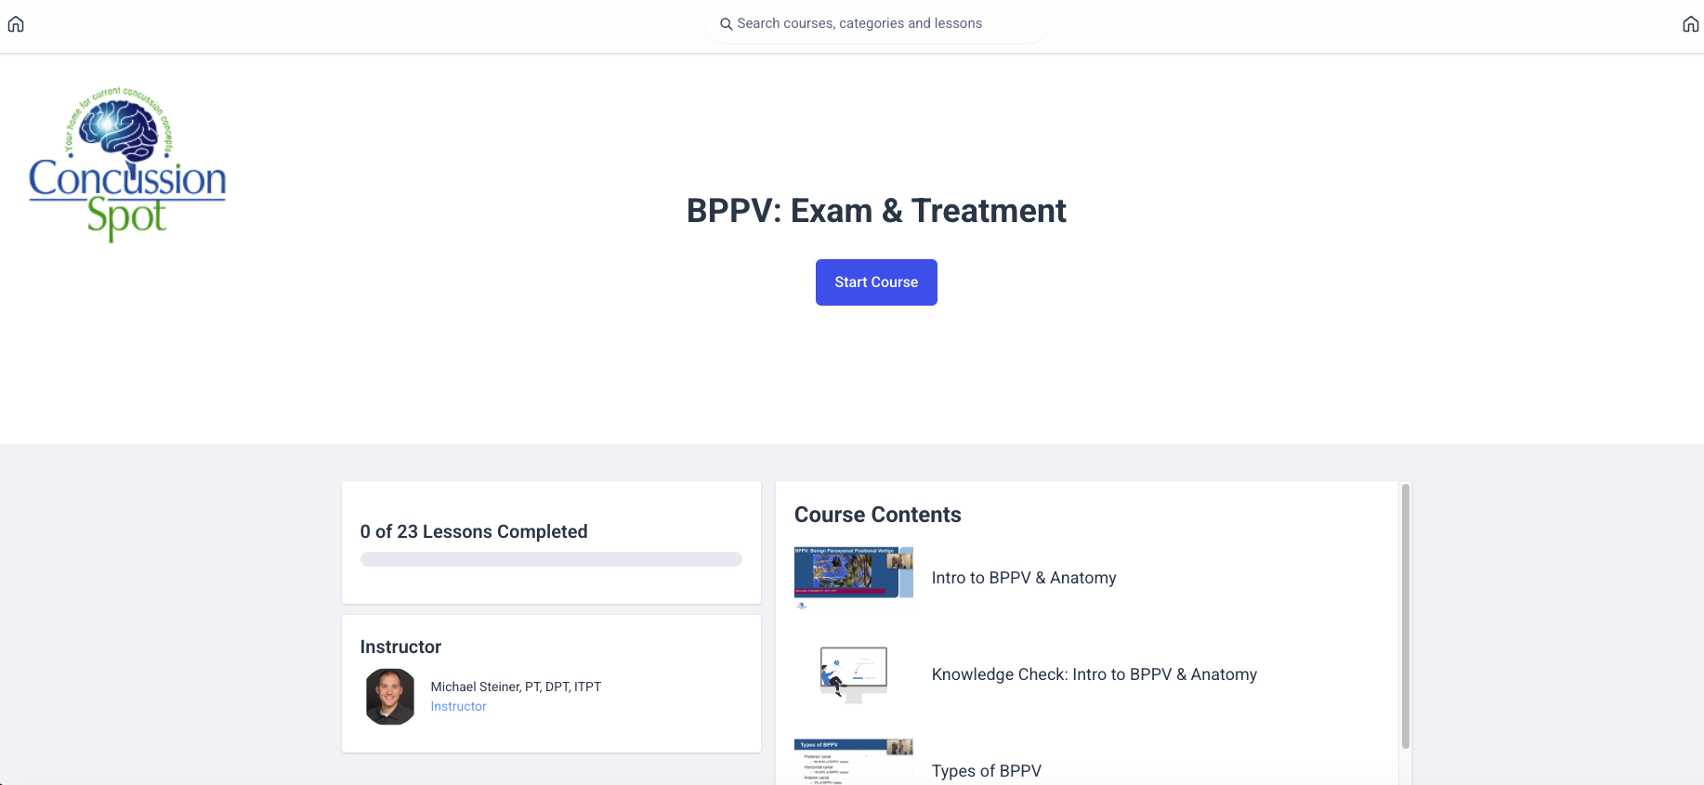
Task: Open the Knowledge Check quiz illustration icon
Action: pyautogui.click(x=854, y=674)
